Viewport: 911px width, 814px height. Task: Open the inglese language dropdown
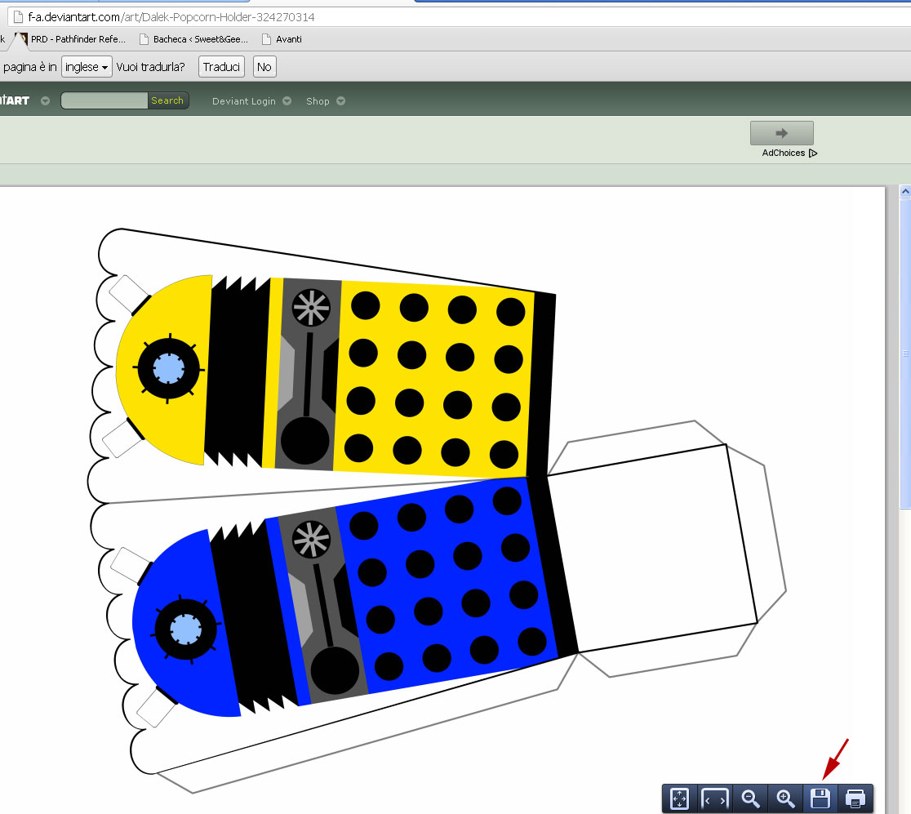(x=87, y=67)
